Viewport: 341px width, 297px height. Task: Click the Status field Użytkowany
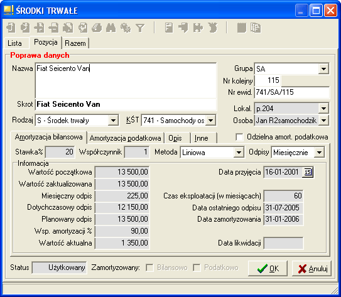click(x=59, y=267)
